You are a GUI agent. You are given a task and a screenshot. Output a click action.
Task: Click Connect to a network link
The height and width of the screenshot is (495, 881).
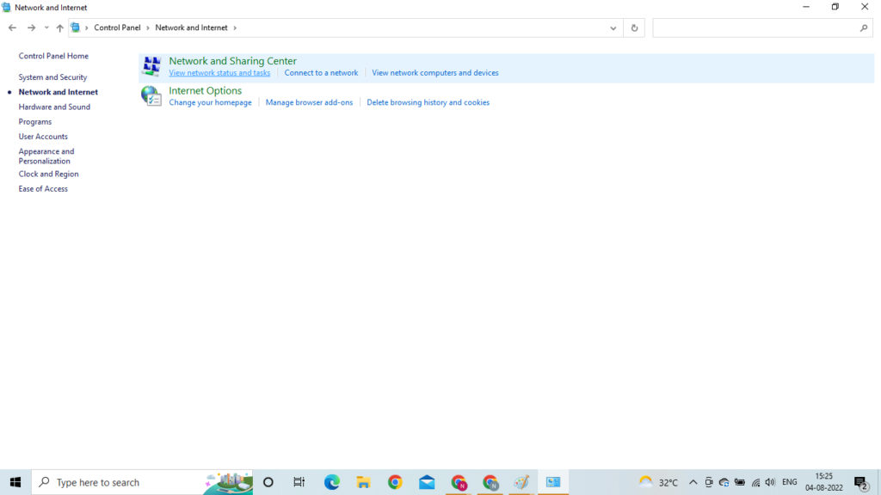321,73
